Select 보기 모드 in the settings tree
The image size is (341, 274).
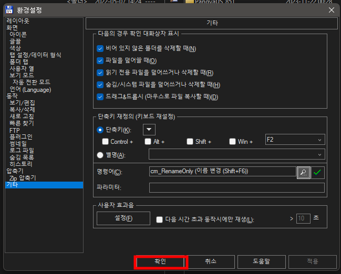point(22,75)
